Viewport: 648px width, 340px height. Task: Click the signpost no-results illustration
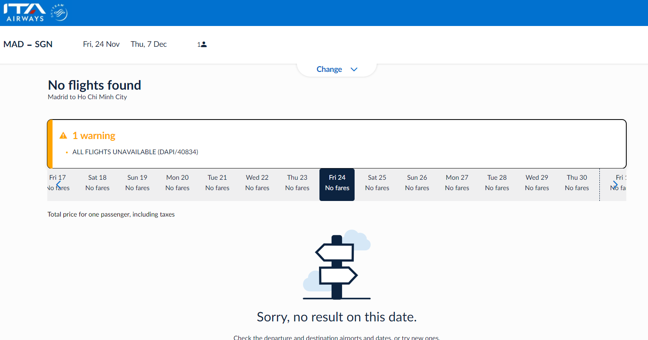click(x=337, y=265)
